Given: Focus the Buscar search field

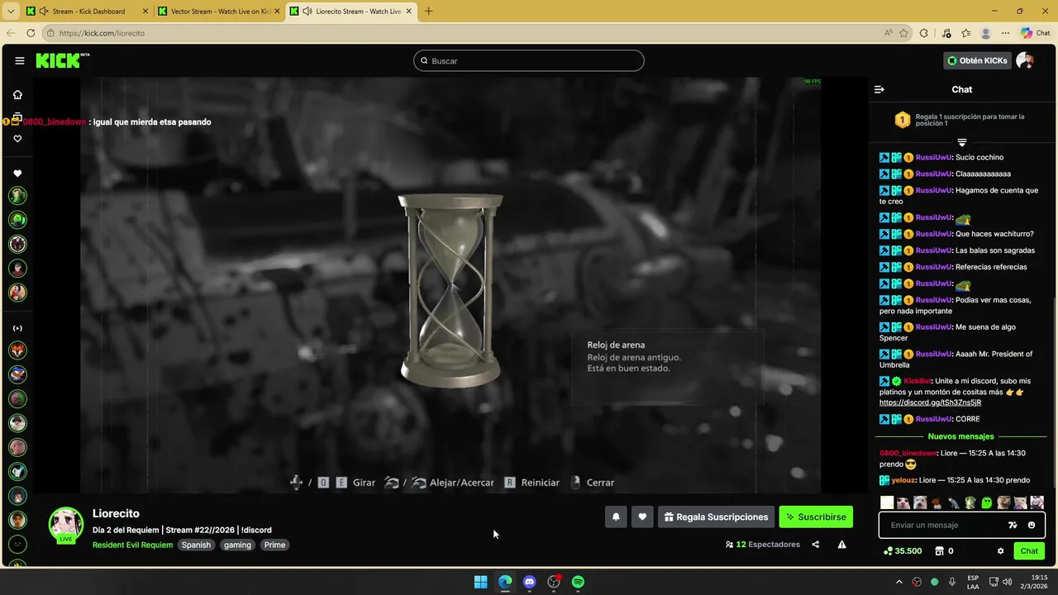Looking at the screenshot, I should 529,60.
